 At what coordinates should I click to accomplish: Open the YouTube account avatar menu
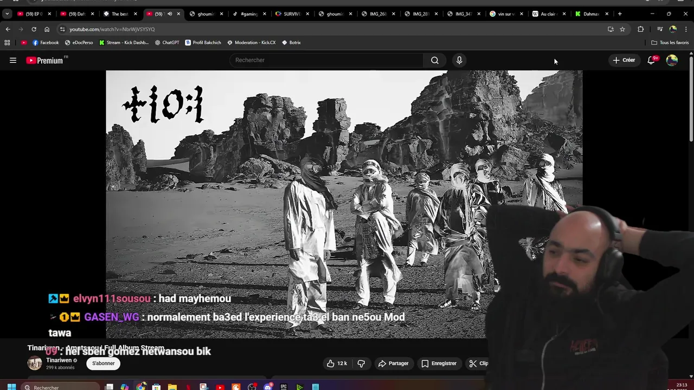click(x=672, y=60)
